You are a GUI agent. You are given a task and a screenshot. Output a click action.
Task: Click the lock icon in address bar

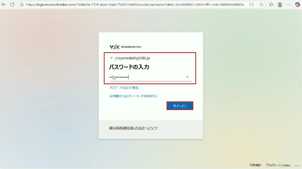(21, 5)
